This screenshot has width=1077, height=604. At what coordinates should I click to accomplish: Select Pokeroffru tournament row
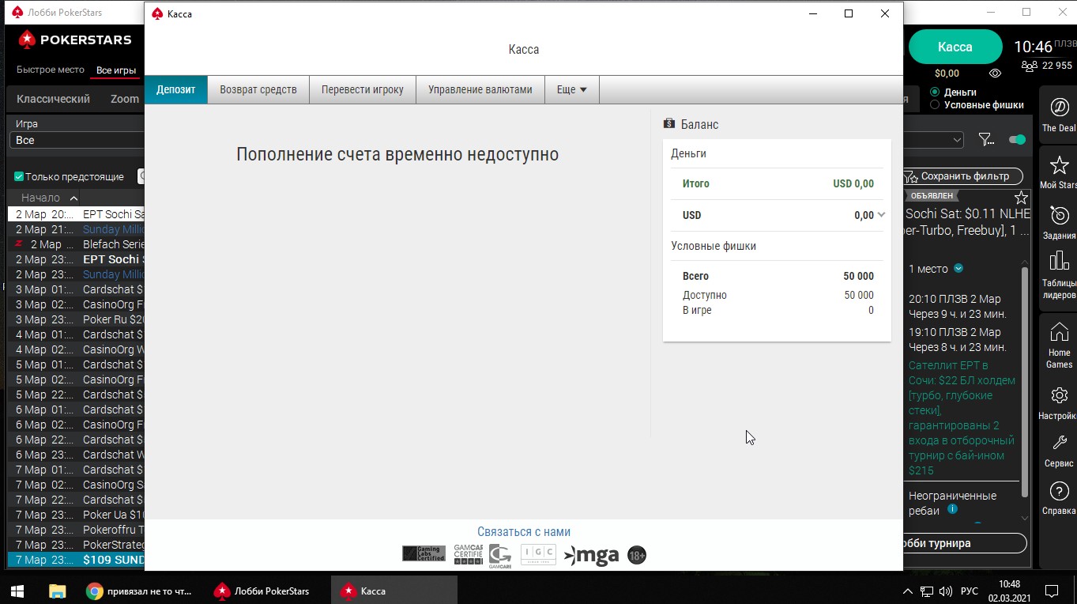(x=76, y=530)
